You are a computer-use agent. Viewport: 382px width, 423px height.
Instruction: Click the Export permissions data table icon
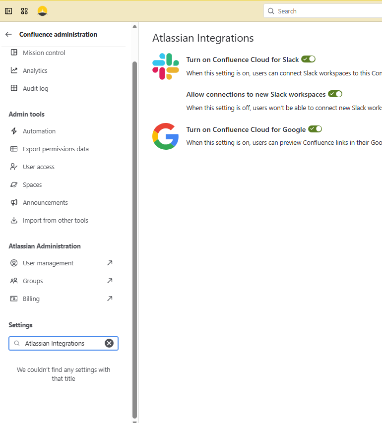pos(14,149)
